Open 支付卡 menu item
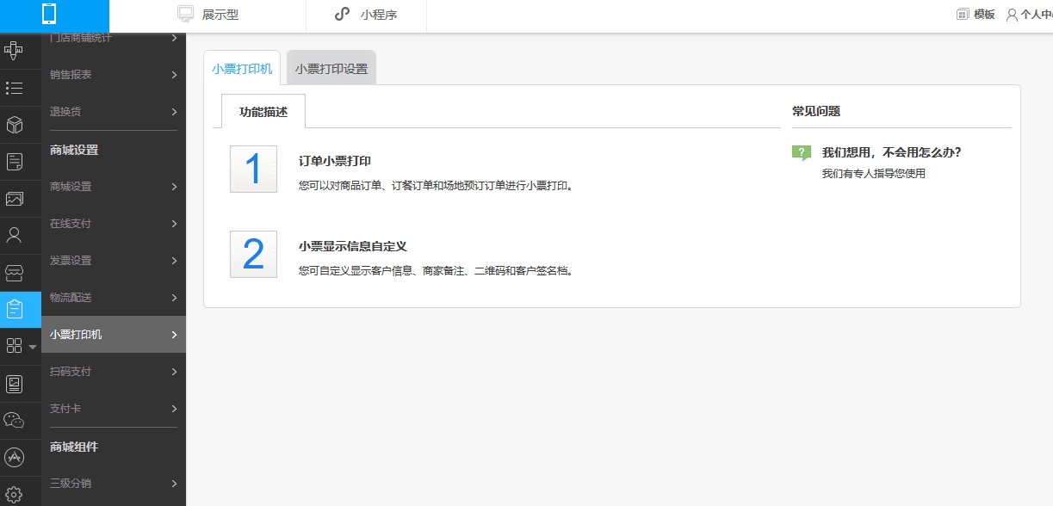This screenshot has height=506, width=1053. pos(114,409)
